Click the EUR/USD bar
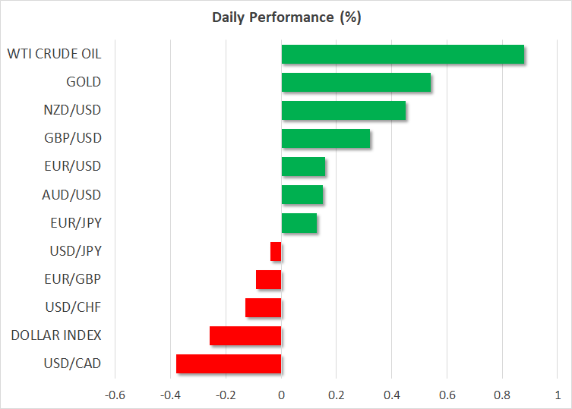 303,167
